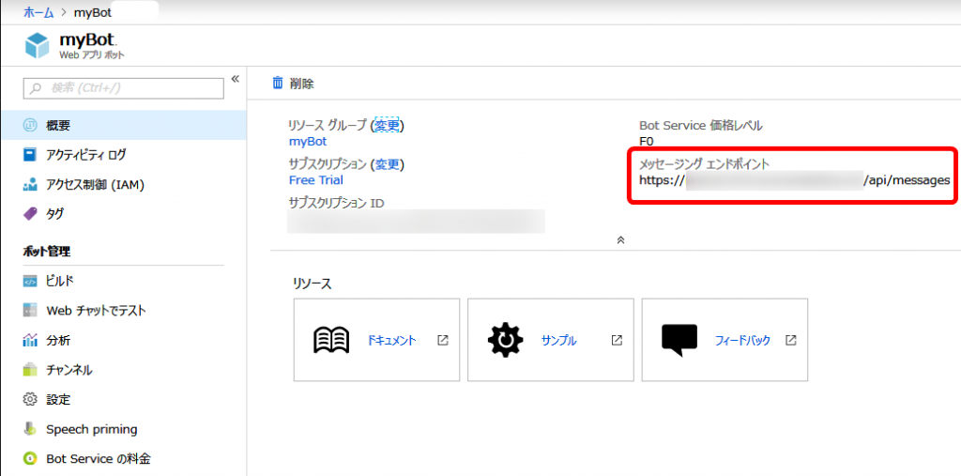
Task: Click the speech bubble フィードバック icon
Action: click(679, 341)
